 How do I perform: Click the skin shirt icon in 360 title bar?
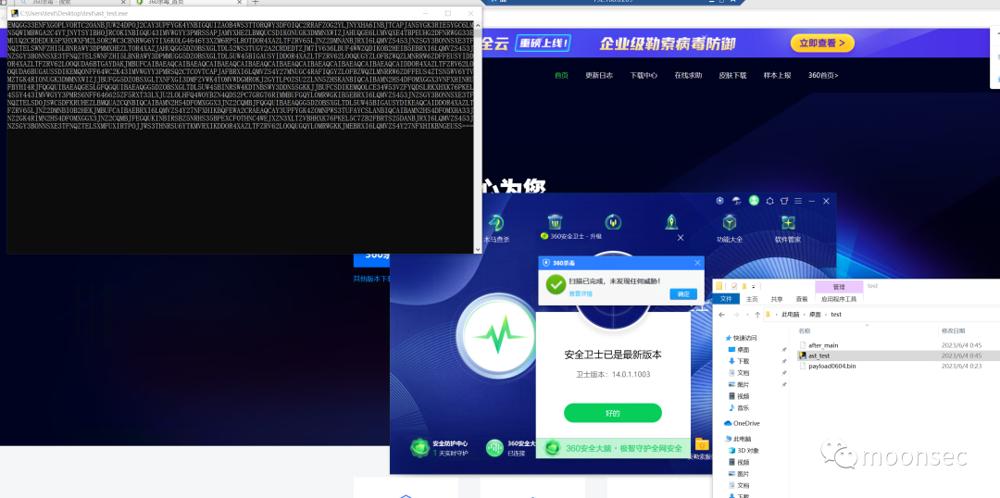(x=784, y=201)
